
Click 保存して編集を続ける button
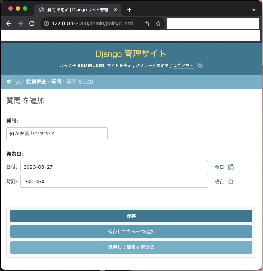click(131, 247)
